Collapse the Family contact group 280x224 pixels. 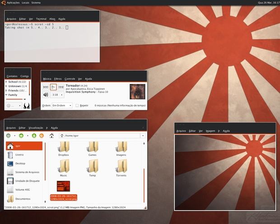pyautogui.click(x=6, y=95)
